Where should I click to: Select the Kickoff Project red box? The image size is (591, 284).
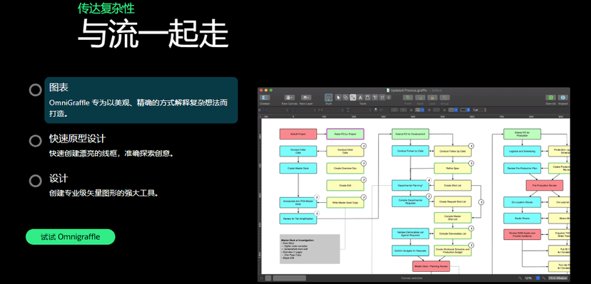pos(298,134)
